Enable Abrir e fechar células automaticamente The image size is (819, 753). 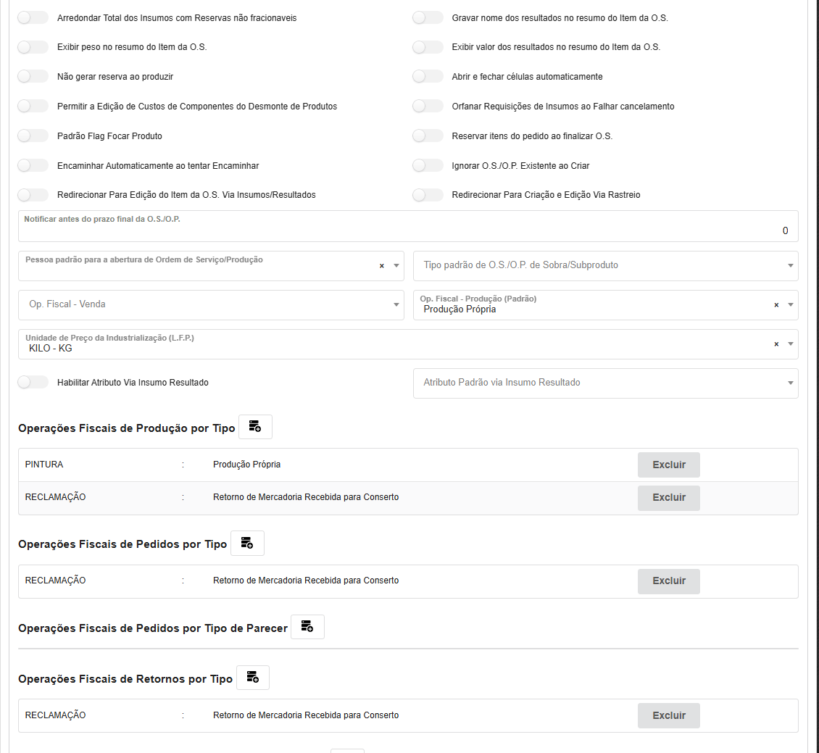coord(428,76)
